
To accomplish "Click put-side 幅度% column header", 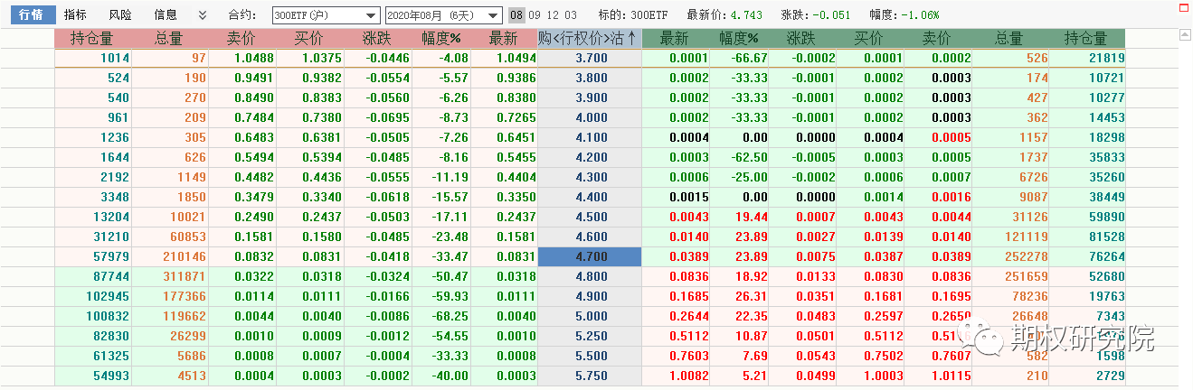I will tap(739, 39).
